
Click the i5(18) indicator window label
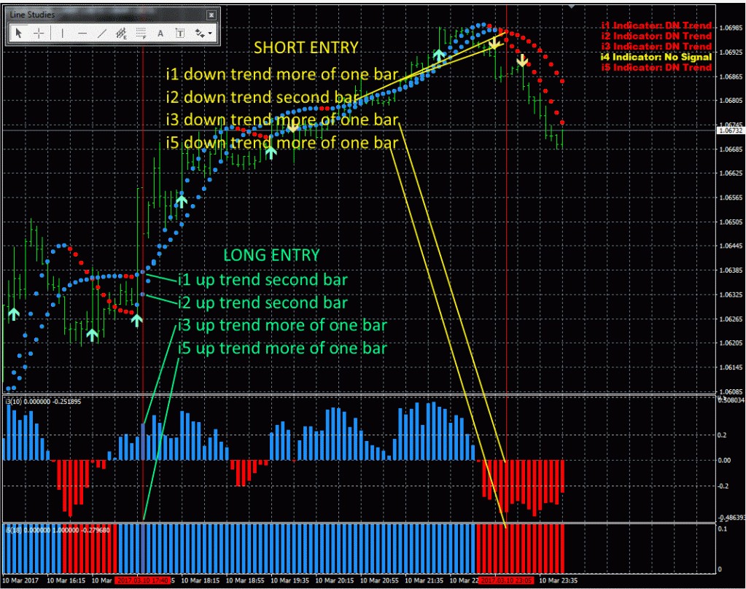[58, 530]
